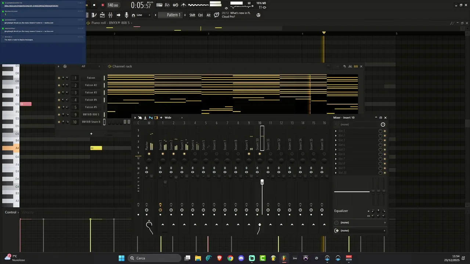Screen dimensions: 470x264
Task: Add new pattern with plus button
Action: [185, 15]
